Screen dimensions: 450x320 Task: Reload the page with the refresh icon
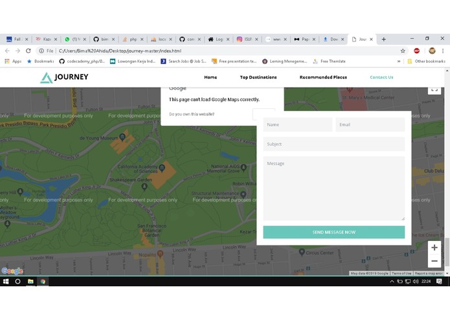tap(28, 51)
